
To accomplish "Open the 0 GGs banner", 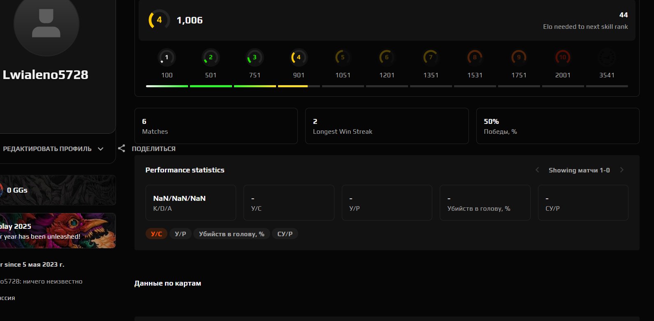I will 58,190.
